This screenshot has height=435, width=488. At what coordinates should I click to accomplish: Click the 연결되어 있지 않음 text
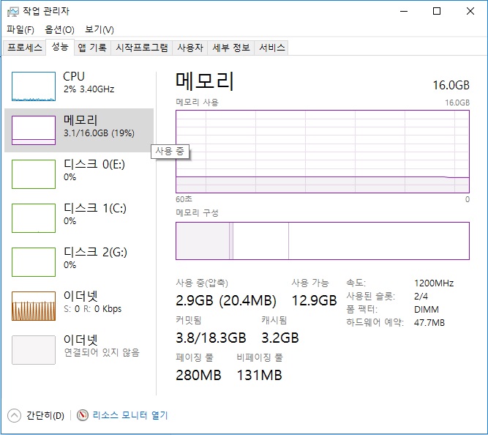click(102, 352)
